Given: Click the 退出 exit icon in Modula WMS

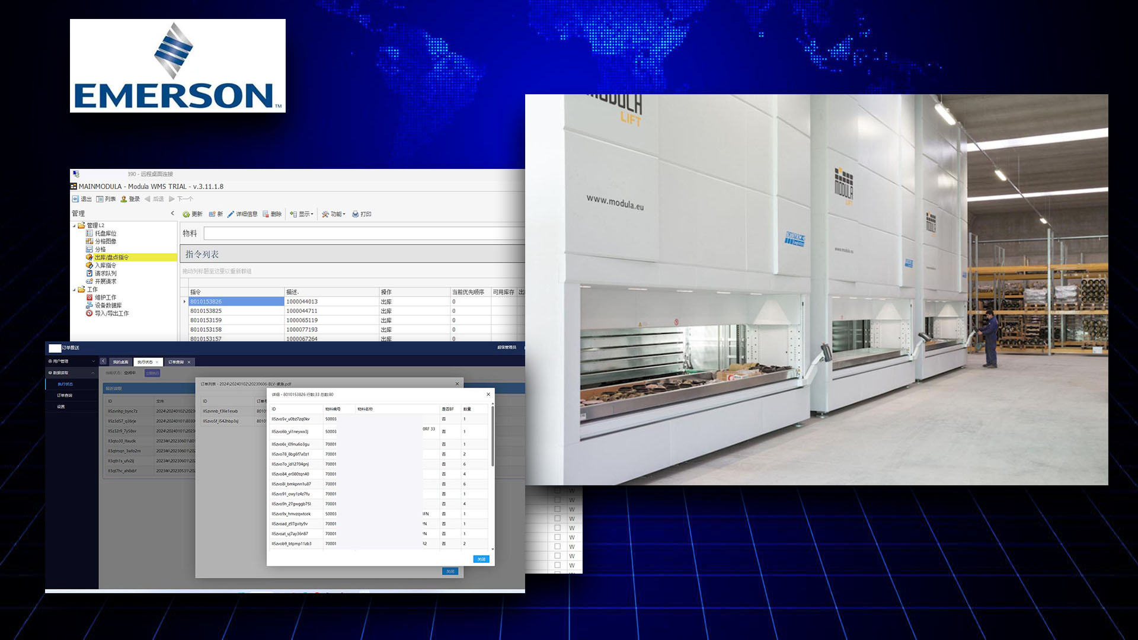Looking at the screenshot, I should point(75,199).
